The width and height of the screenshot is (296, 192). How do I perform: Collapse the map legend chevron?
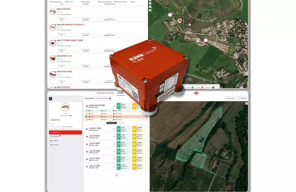[217, 87]
